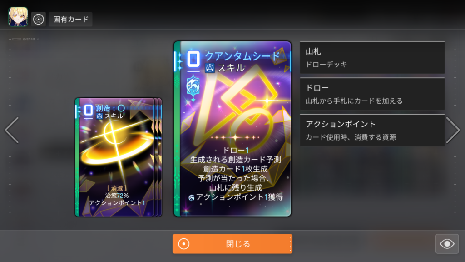Go to the previous card with left arrow
Screen dimensions: 465x262
[12, 130]
